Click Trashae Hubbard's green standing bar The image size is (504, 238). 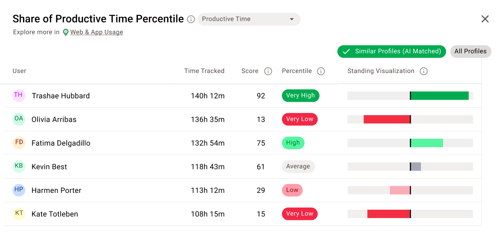tap(439, 96)
